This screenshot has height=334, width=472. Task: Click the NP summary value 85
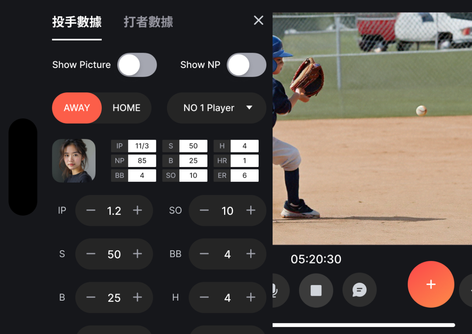[142, 161]
